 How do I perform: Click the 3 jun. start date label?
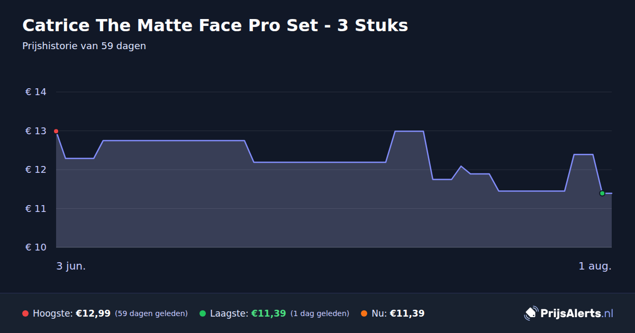pos(71,266)
